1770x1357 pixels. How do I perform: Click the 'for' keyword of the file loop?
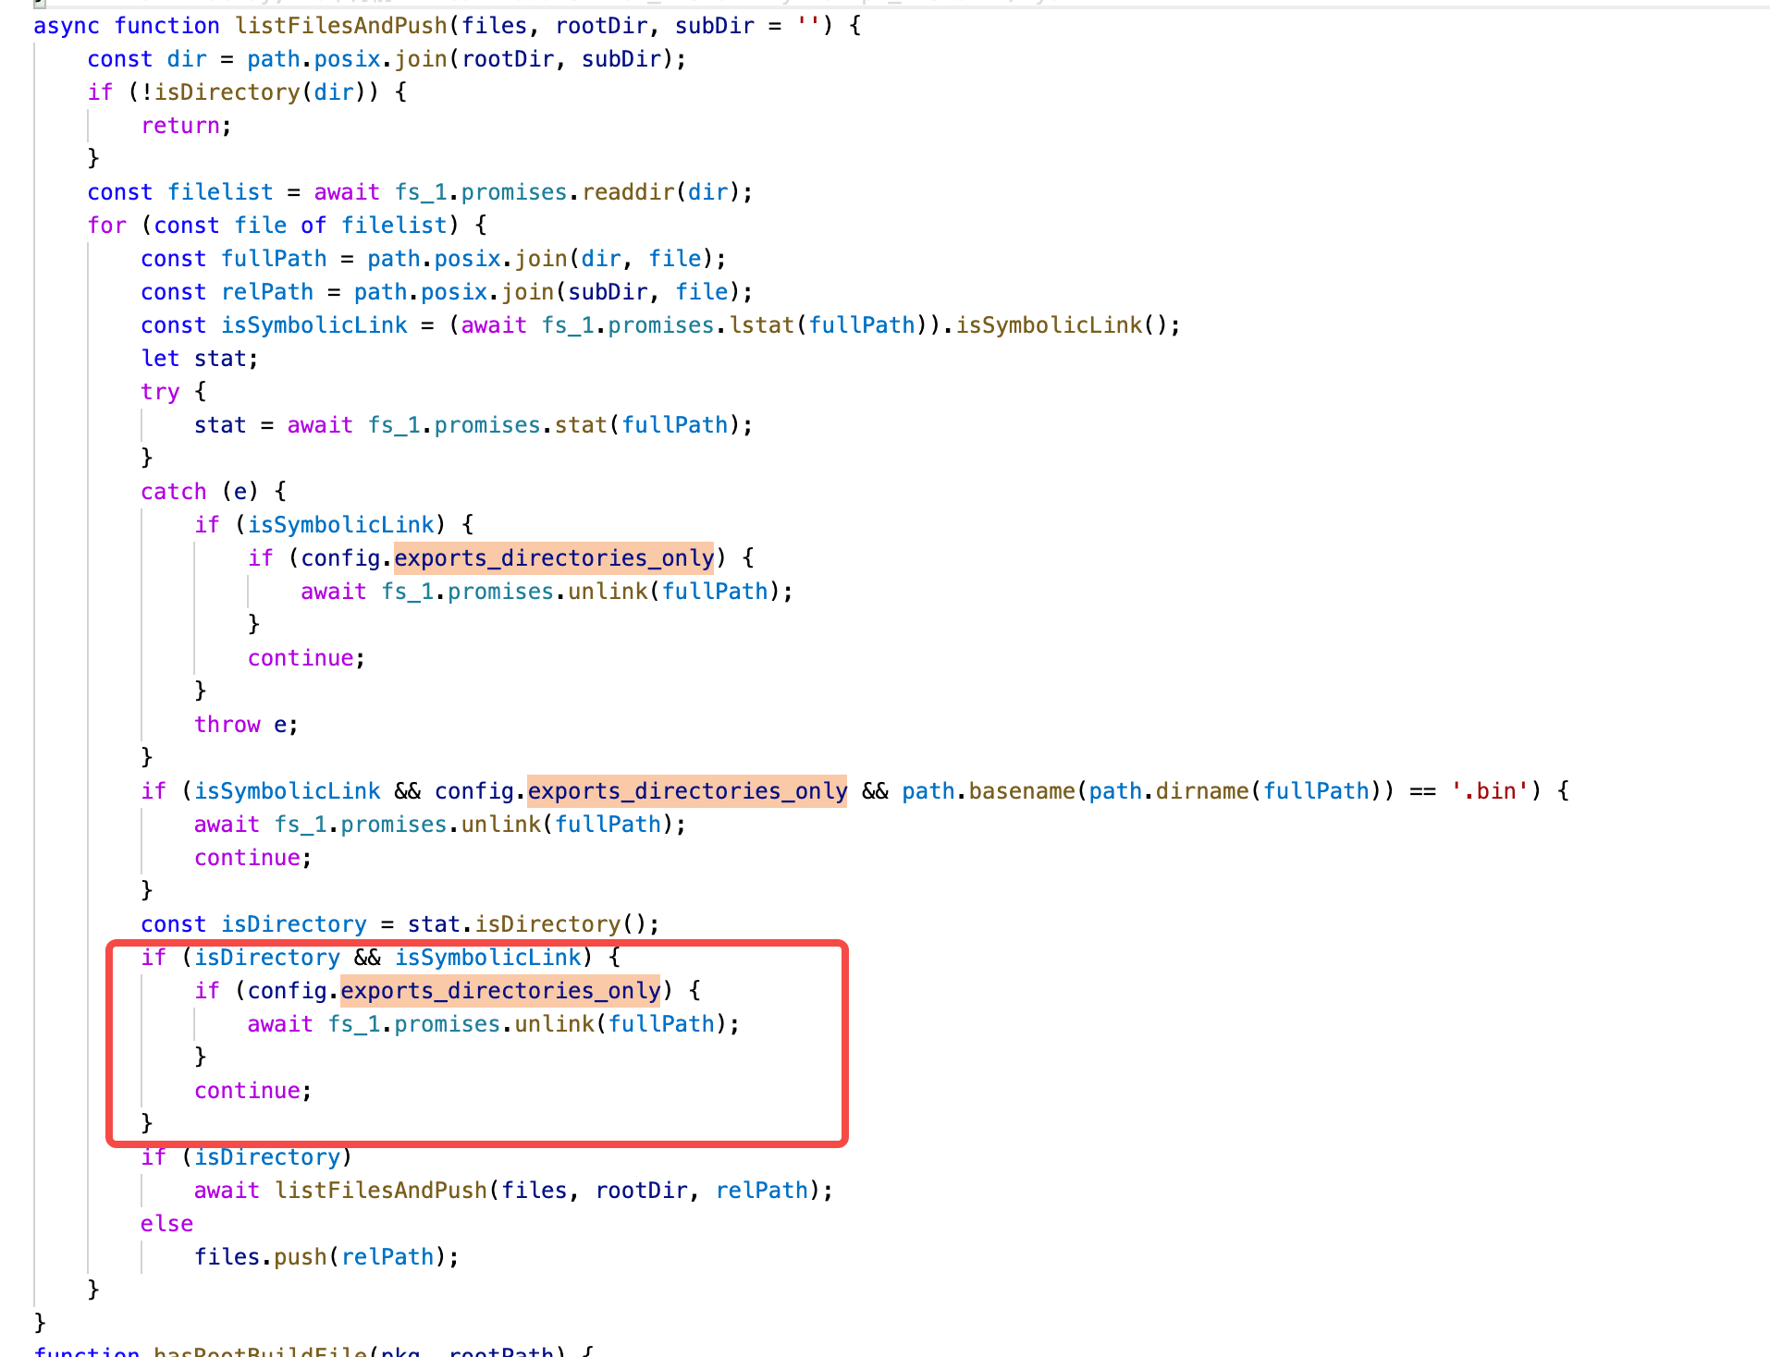click(107, 226)
